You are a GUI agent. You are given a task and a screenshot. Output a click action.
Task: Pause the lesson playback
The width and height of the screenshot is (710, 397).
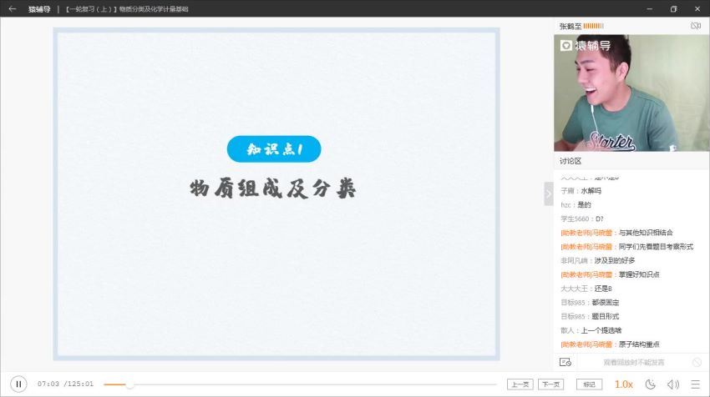pyautogui.click(x=18, y=384)
